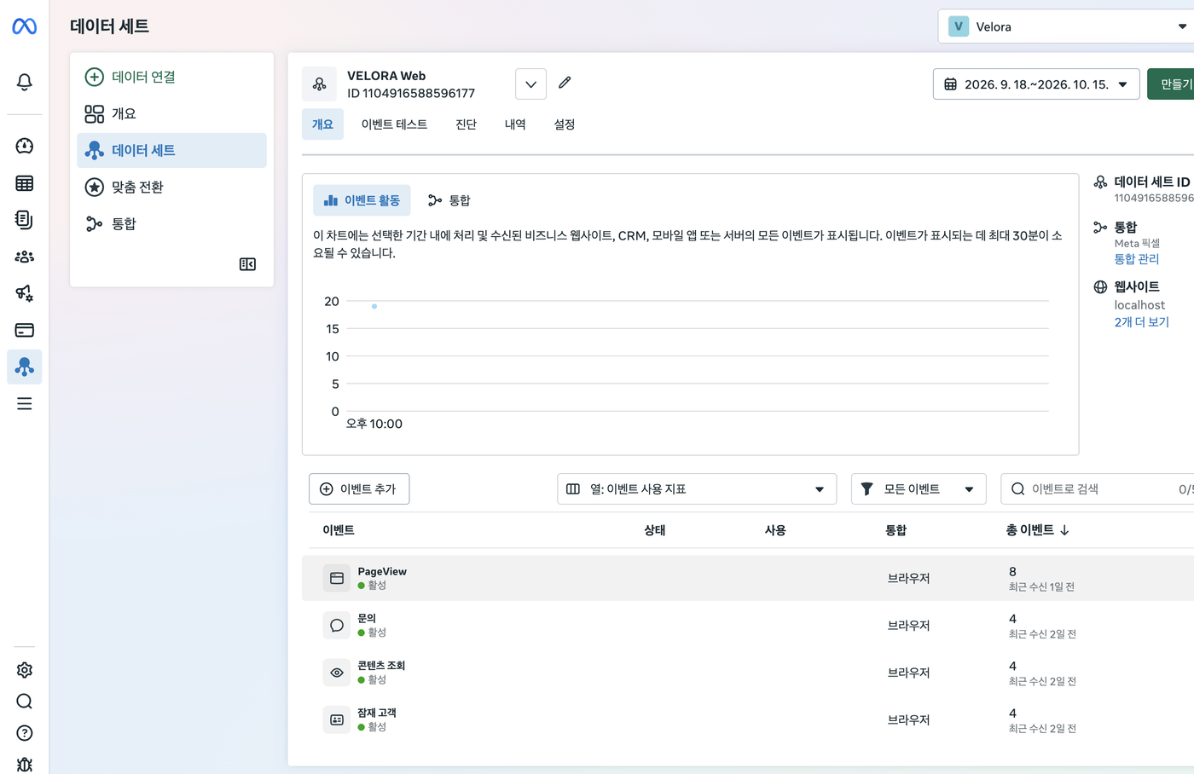Select the 콘텐츠 조회 event row

click(748, 673)
